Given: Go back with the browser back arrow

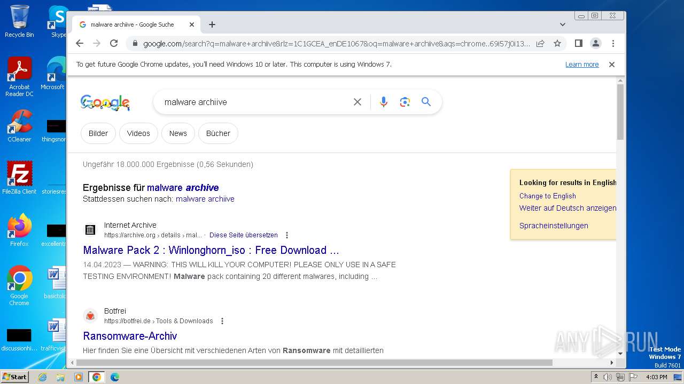Looking at the screenshot, I should (x=80, y=43).
